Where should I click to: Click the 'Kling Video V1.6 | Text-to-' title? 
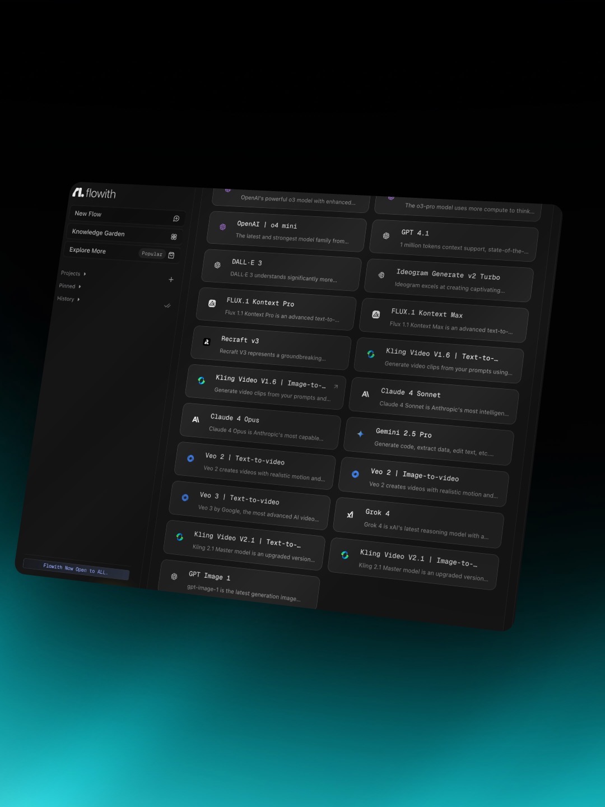(442, 354)
